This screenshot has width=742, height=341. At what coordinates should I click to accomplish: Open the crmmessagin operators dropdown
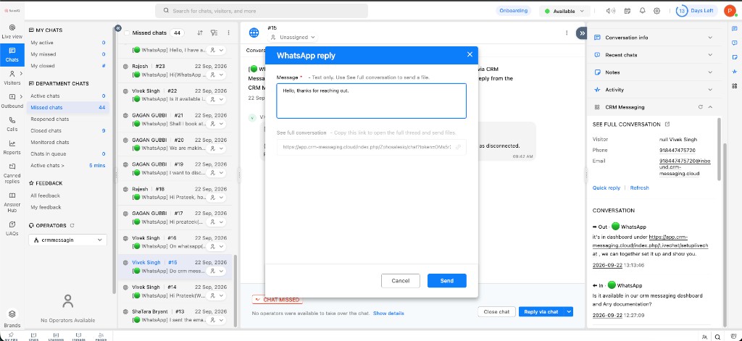tap(67, 240)
